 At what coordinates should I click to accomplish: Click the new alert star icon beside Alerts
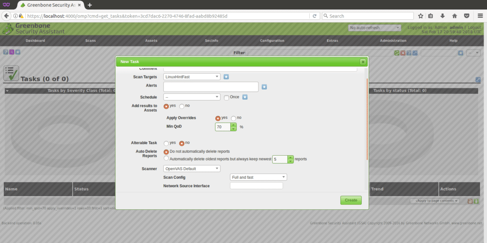tap(264, 87)
